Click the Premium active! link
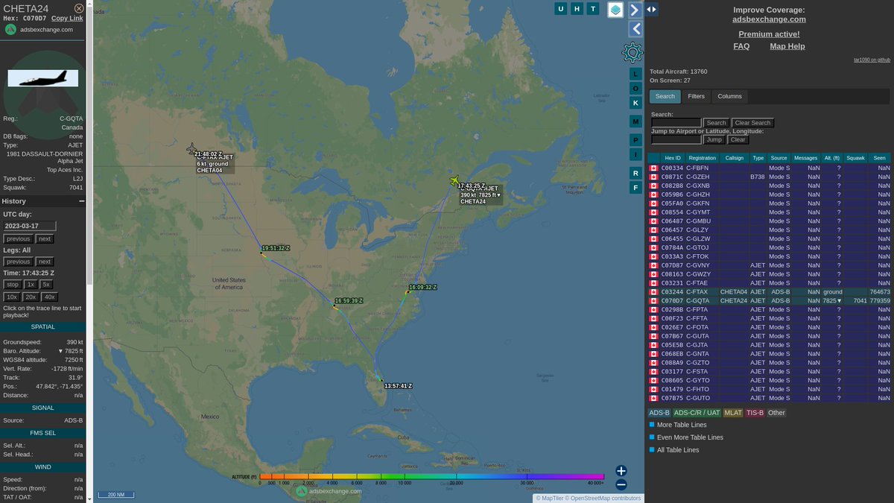Screen dimensions: 894x503 tap(769, 34)
